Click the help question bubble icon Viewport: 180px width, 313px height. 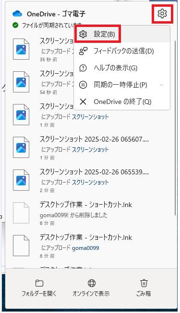point(83,68)
